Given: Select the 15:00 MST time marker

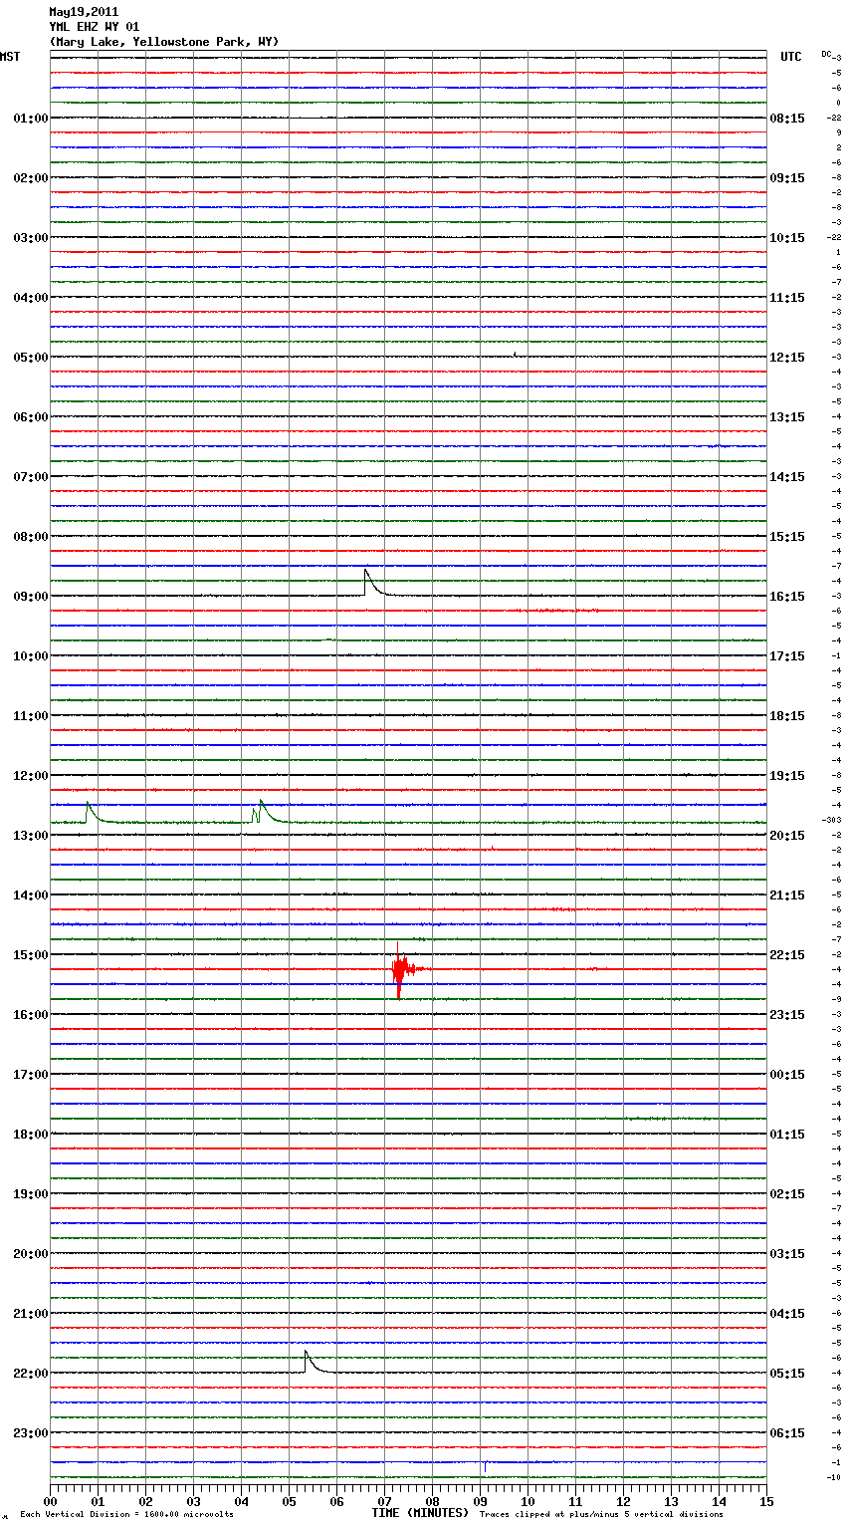Looking at the screenshot, I should pos(30,955).
